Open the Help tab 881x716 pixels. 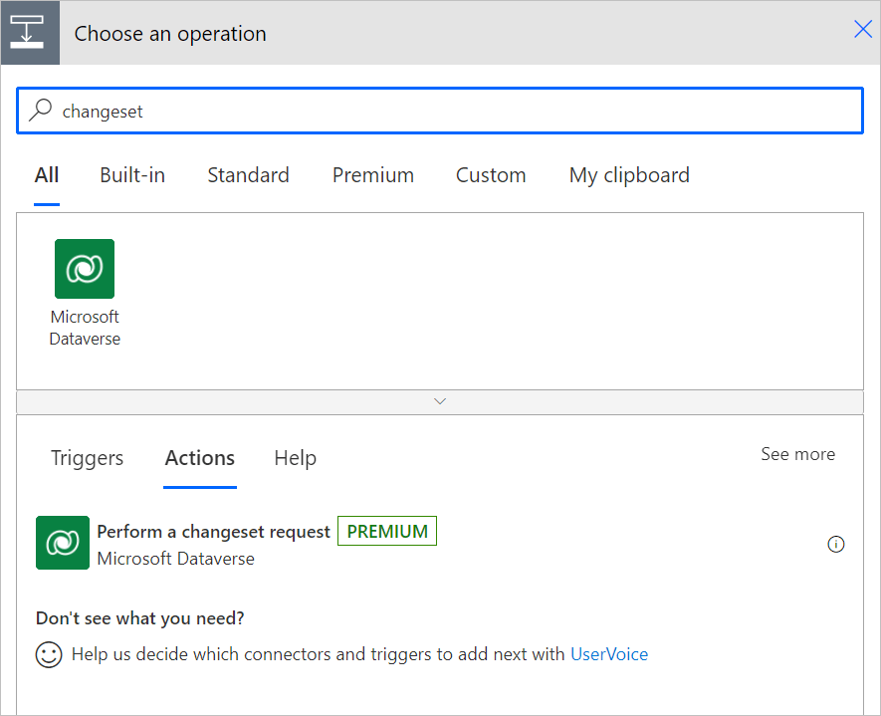point(295,458)
